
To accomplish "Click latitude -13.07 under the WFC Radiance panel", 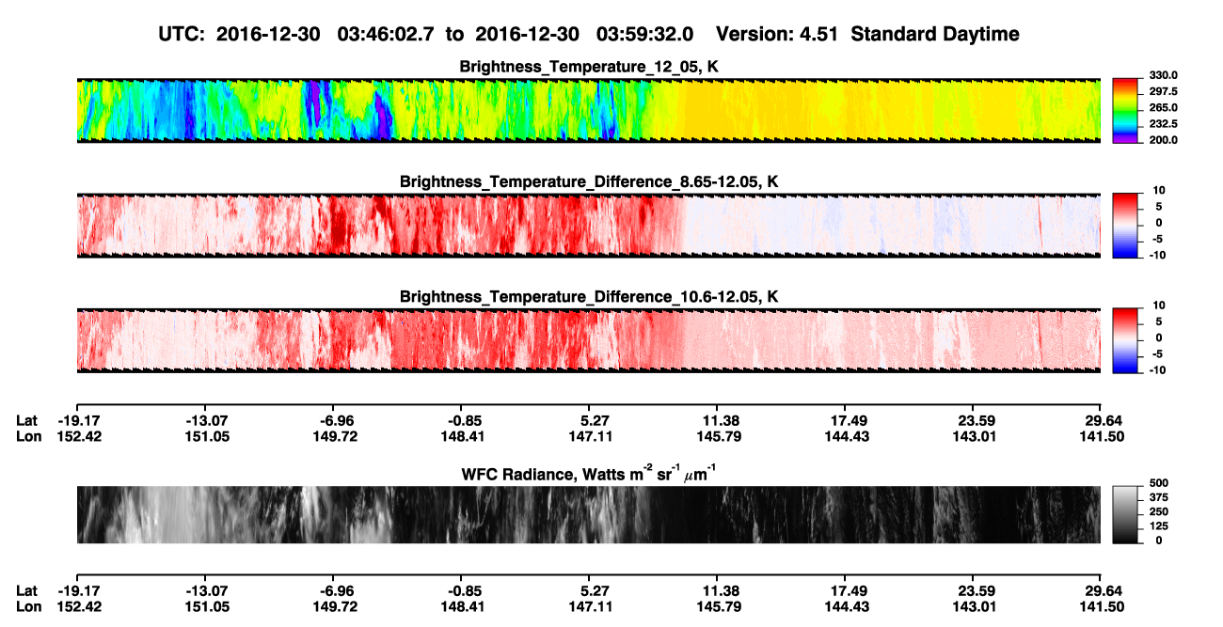I will tap(205, 590).
